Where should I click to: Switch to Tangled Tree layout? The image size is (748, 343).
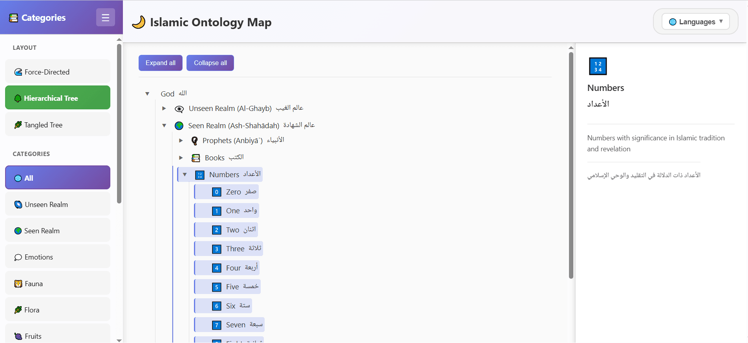point(58,124)
